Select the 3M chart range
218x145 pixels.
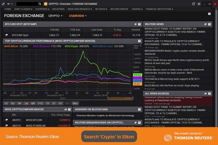[x=26, y=103]
